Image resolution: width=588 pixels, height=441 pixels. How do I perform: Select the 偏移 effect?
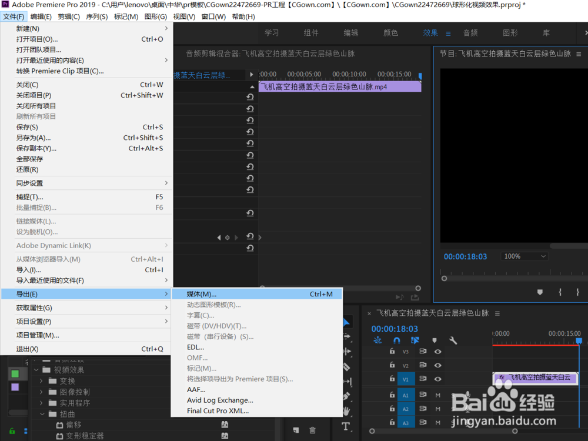tap(73, 425)
